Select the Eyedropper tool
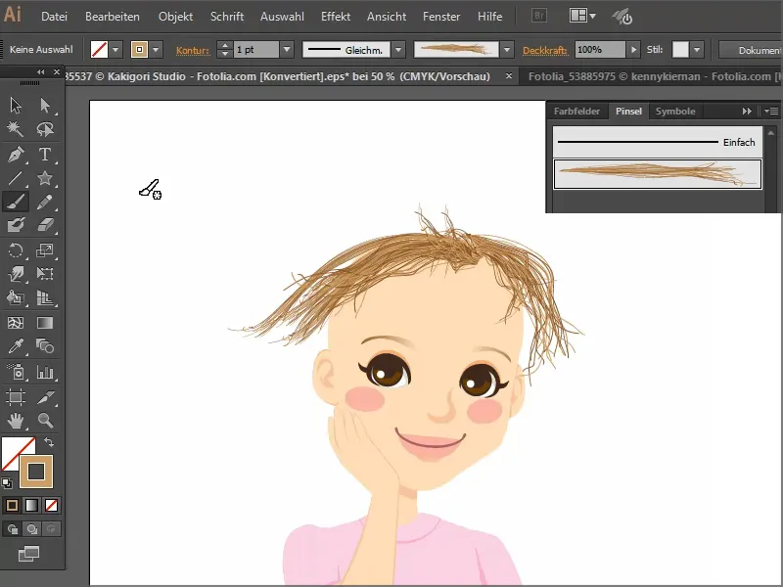 pyautogui.click(x=16, y=346)
